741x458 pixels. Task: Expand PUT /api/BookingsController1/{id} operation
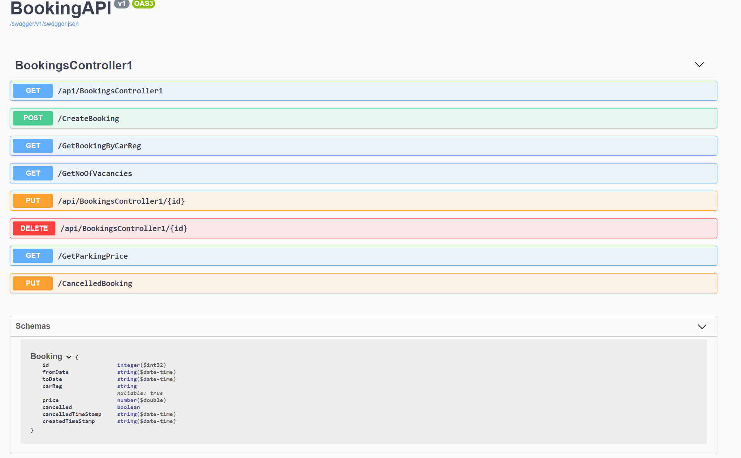tap(363, 201)
